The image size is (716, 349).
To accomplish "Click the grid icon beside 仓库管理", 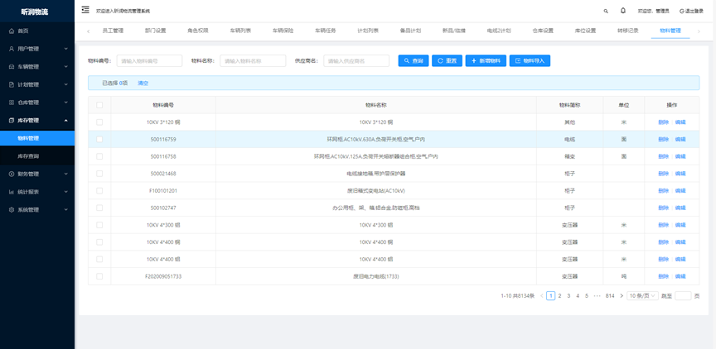I will (x=12, y=103).
